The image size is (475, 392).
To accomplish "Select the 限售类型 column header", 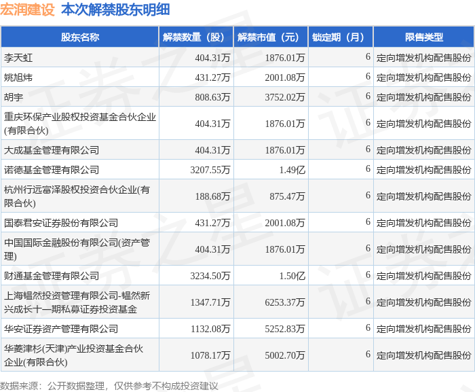I will point(424,37).
